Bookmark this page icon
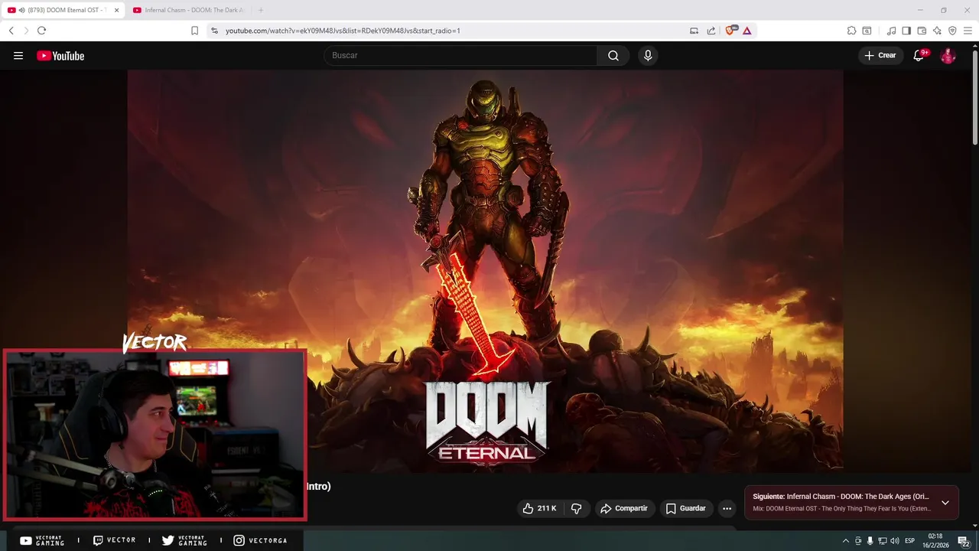Image resolution: width=979 pixels, height=551 pixels. tap(194, 31)
